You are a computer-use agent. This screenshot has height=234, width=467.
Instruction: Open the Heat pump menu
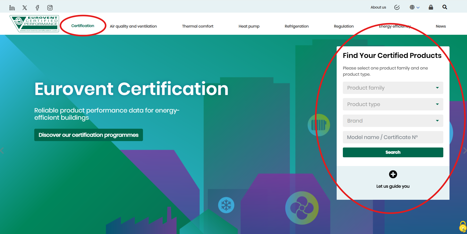(x=249, y=26)
